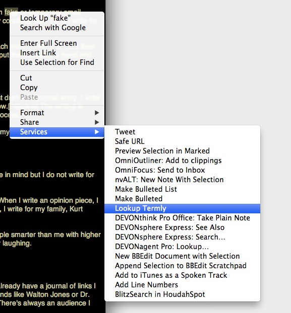This screenshot has width=291, height=313.
Task: Select OmniFocus: Send to Inbox
Action: (x=182, y=170)
